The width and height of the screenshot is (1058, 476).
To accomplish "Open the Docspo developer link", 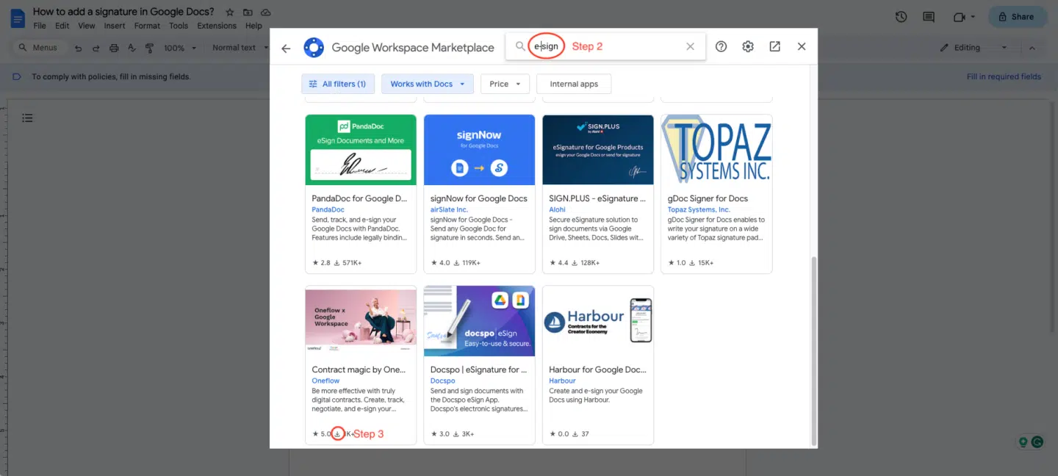I will tap(443, 381).
